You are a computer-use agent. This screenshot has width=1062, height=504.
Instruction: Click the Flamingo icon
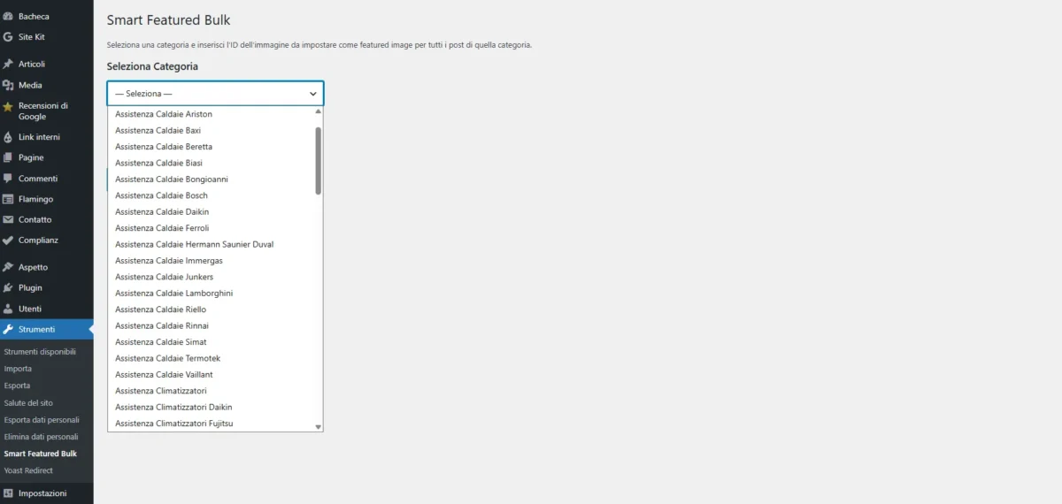click(8, 199)
